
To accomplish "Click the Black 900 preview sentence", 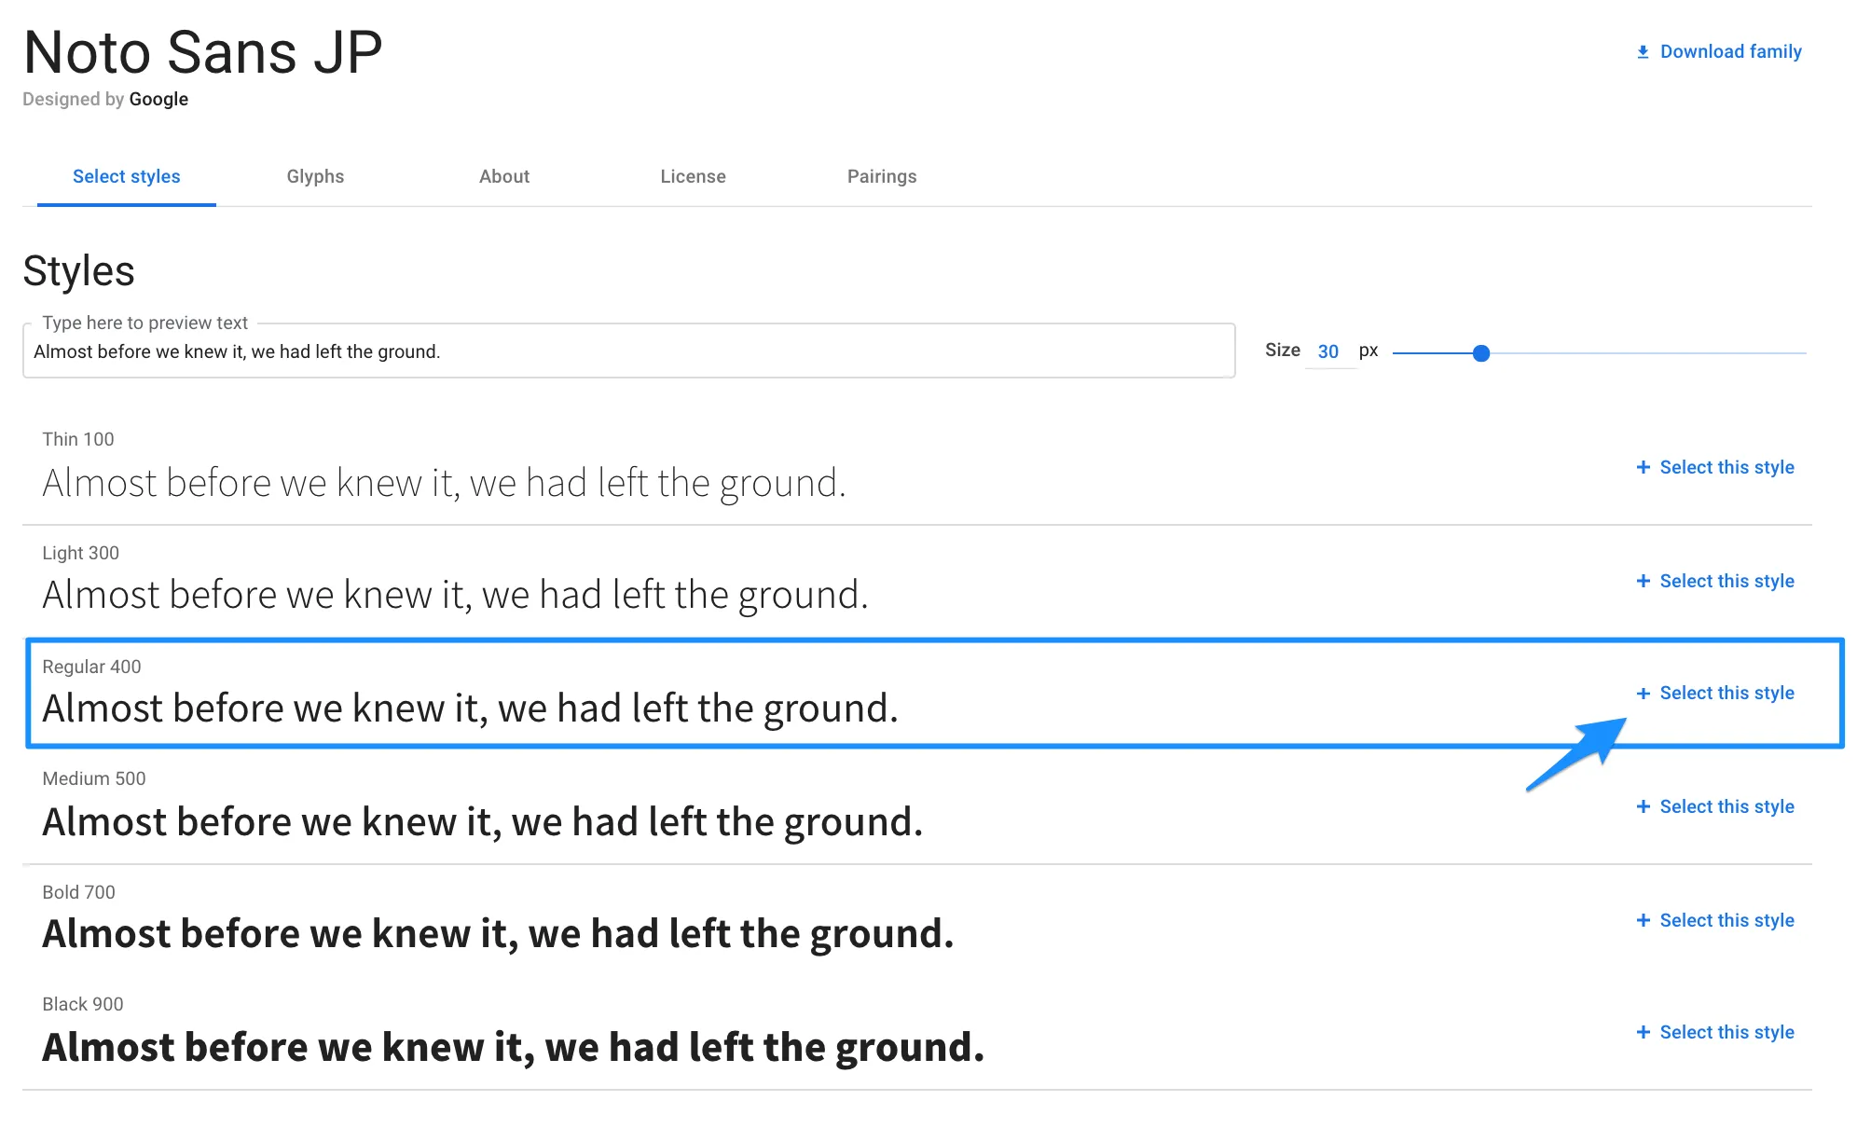I will click(513, 1048).
